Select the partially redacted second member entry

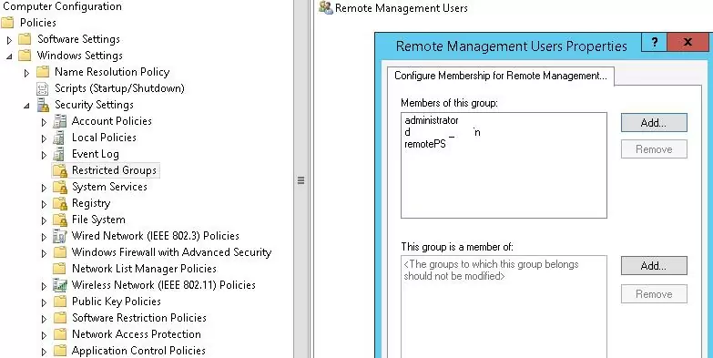pyautogui.click(x=443, y=132)
